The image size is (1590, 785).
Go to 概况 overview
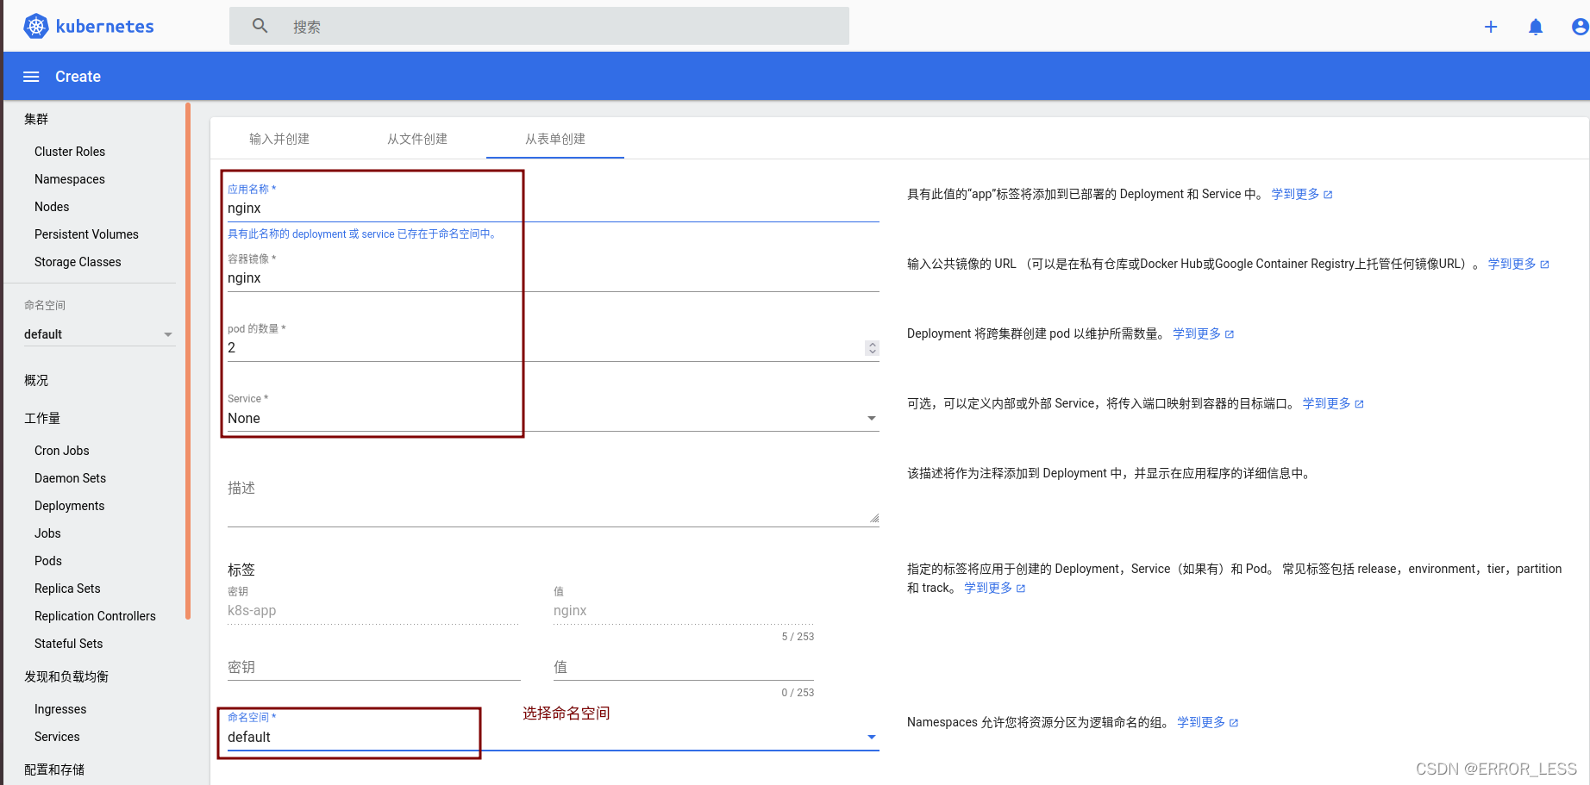(x=36, y=380)
